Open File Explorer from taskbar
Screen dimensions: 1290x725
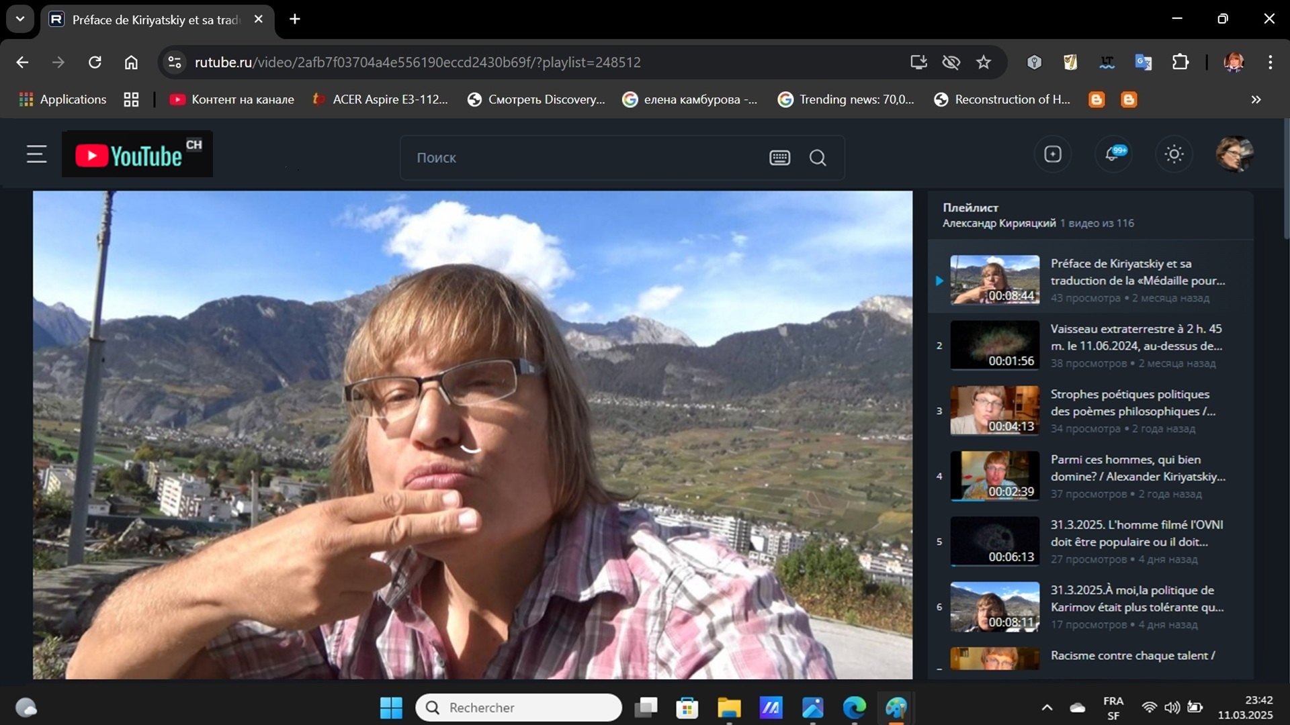pyautogui.click(x=729, y=708)
